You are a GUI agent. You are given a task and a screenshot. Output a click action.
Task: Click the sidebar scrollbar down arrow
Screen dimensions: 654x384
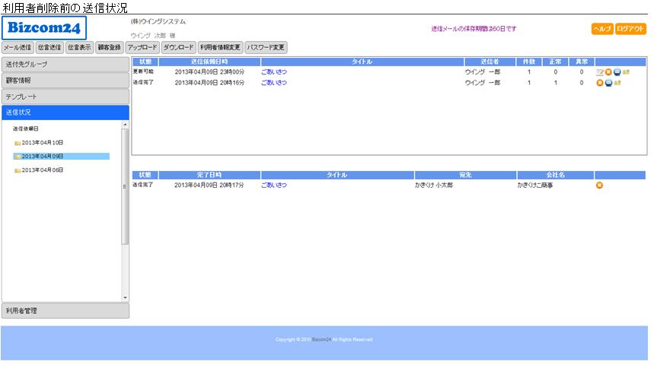(126, 297)
